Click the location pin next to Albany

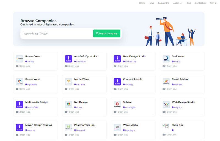click(x=26, y=62)
